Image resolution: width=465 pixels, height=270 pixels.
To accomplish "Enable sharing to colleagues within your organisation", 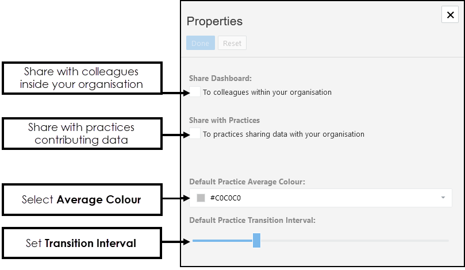I will pyautogui.click(x=195, y=91).
